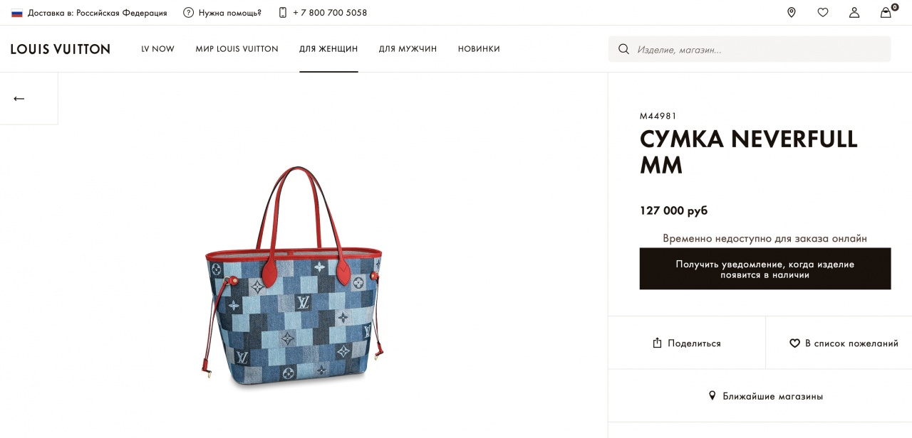Click the help question mark icon
The height and width of the screenshot is (438, 912).
coord(188,13)
